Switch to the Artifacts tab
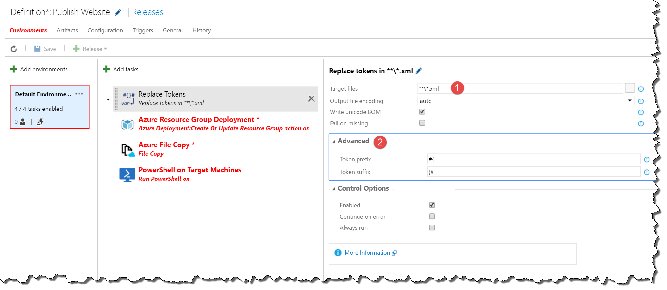 click(x=67, y=30)
